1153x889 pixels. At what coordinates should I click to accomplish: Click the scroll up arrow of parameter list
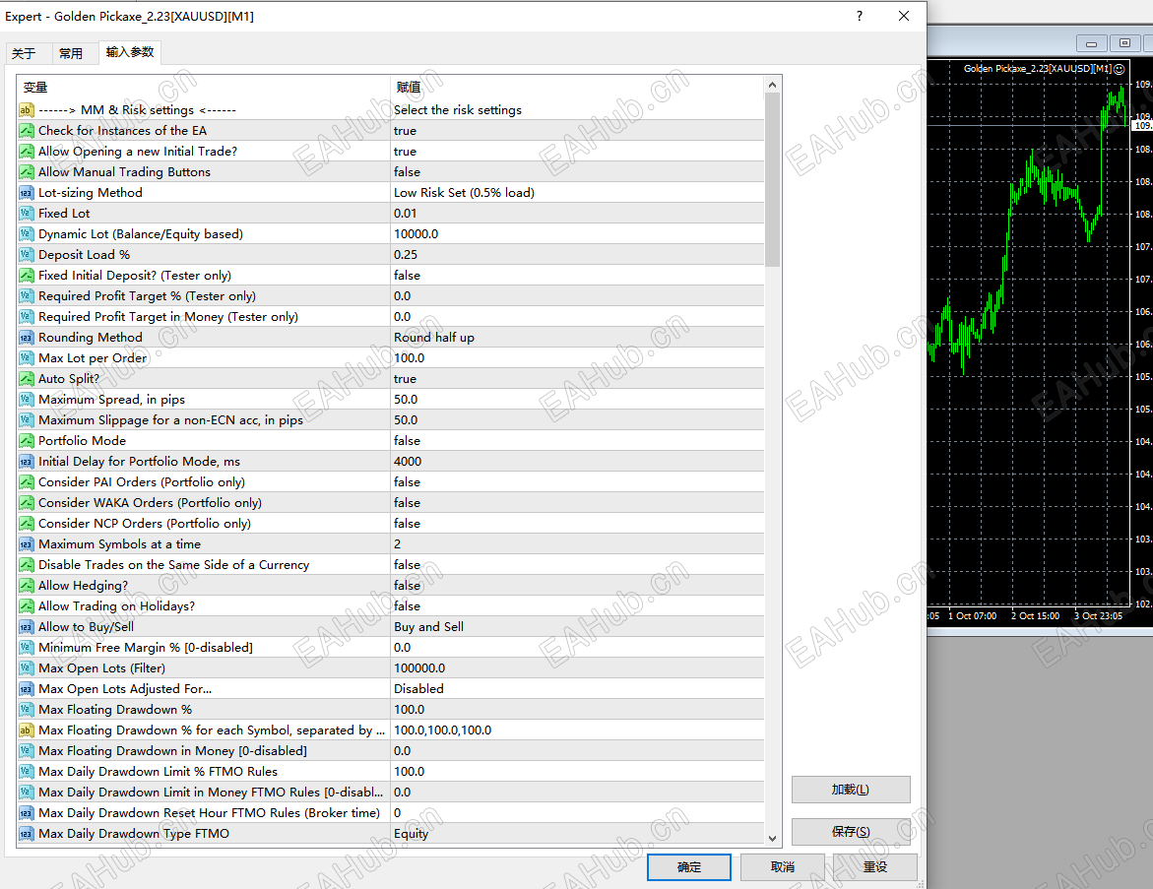pyautogui.click(x=772, y=86)
